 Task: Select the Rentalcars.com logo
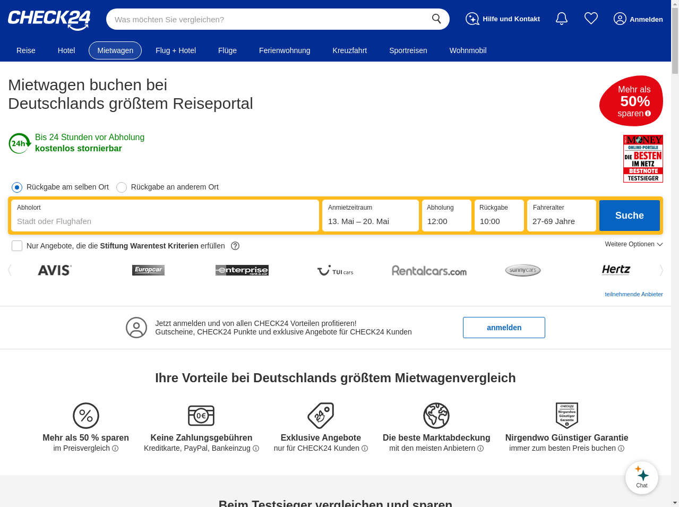[429, 271]
